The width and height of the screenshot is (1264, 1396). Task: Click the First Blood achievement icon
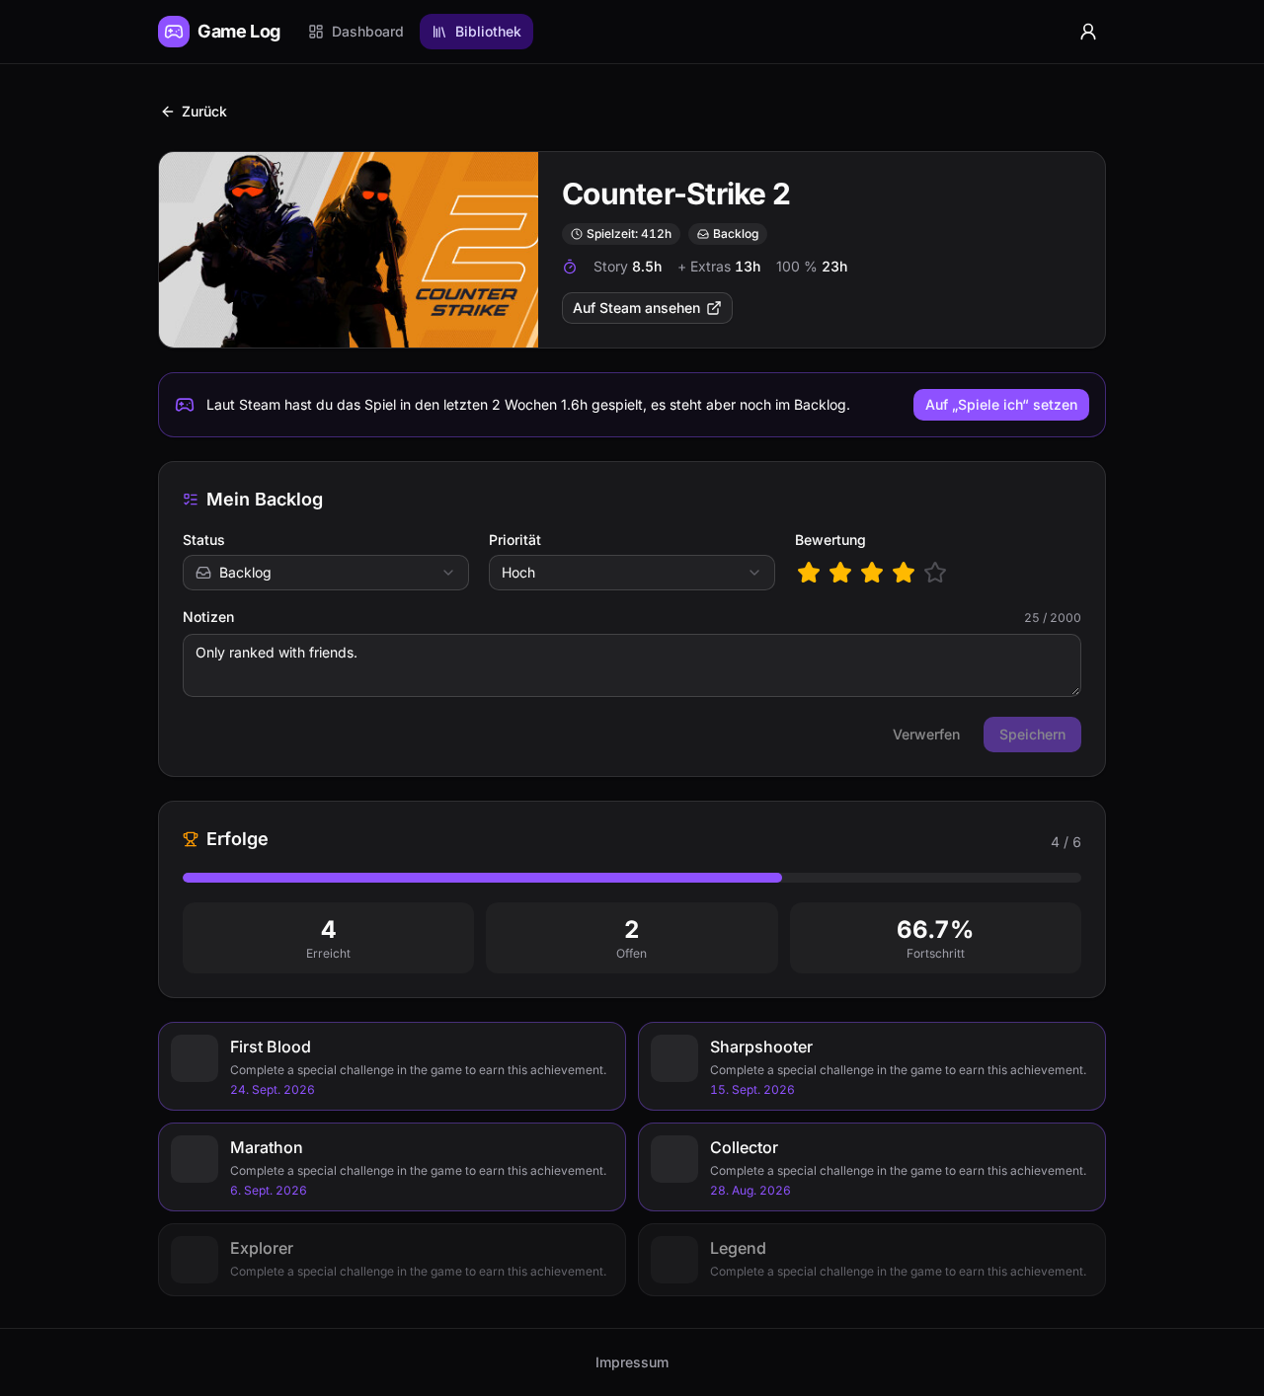click(x=195, y=1058)
